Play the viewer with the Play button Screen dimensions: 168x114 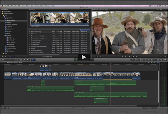(x=129, y=56)
